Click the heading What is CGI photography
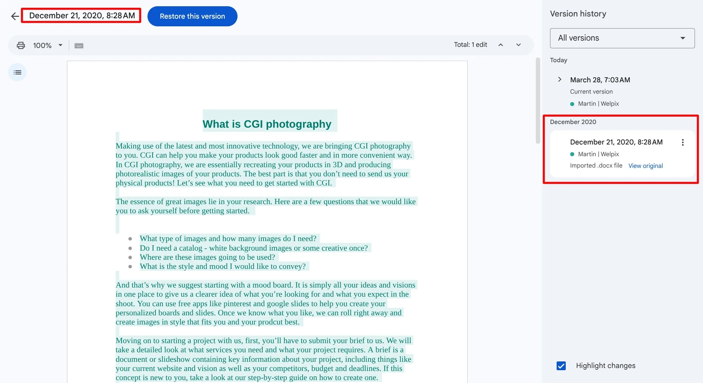This screenshot has height=383, width=703. click(267, 124)
